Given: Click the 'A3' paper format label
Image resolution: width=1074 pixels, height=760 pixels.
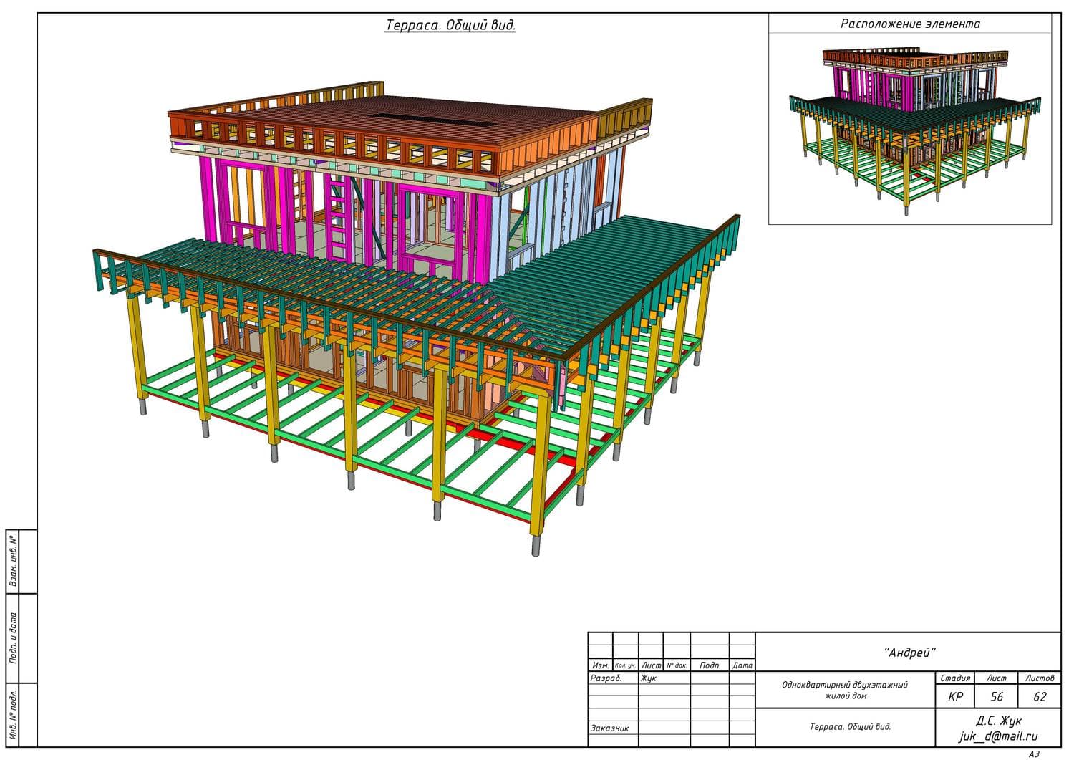Looking at the screenshot, I should [x=1033, y=754].
